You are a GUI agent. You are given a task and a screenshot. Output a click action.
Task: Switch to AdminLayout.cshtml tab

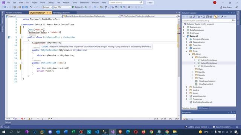pyautogui.click(x=61, y=13)
